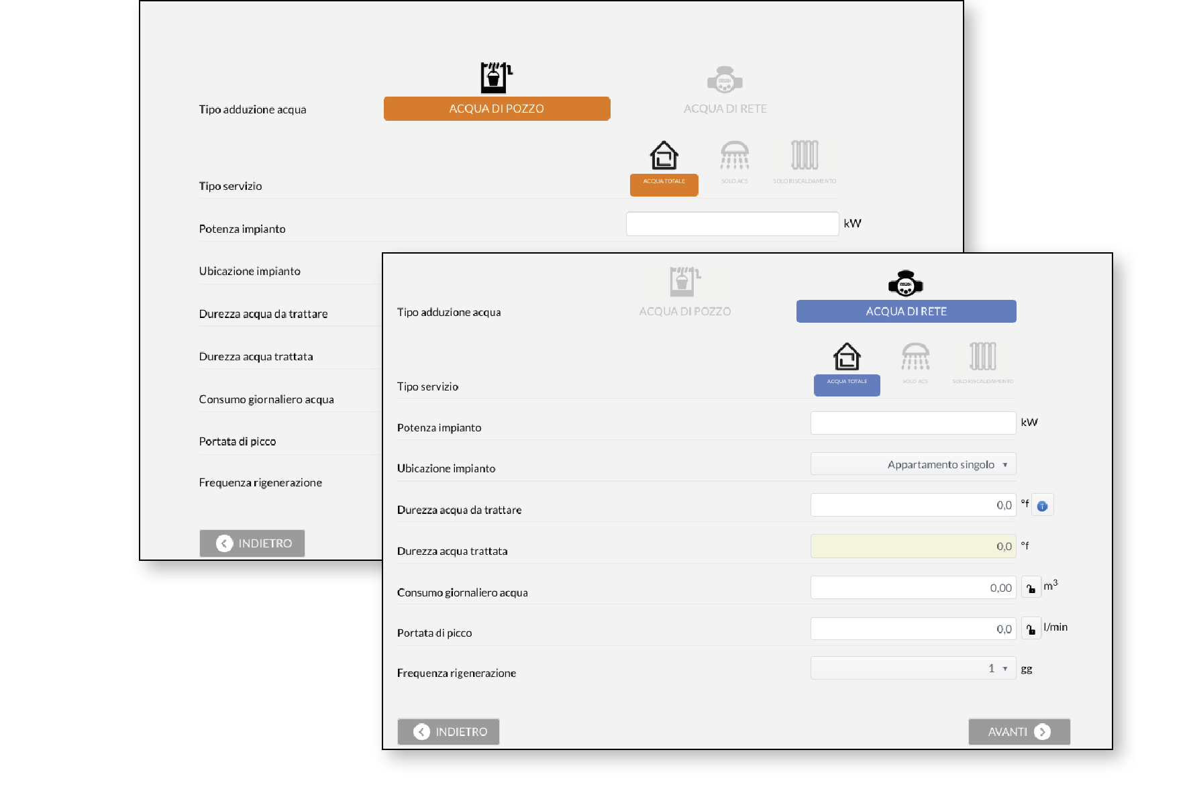Choose SOLO RISCALDAMENTO label in front window
The height and width of the screenshot is (793, 1189).
pos(983,381)
